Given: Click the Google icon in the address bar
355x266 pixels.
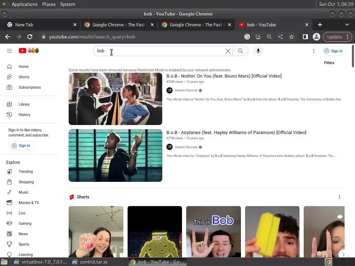Looking at the screenshot, I should [247, 37].
